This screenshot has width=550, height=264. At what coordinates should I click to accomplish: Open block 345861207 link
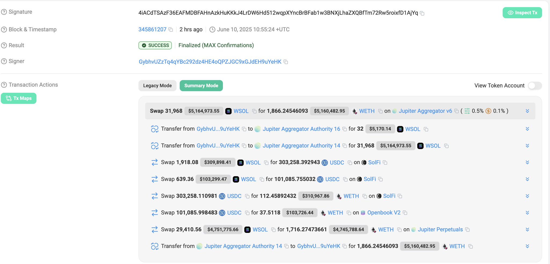(152, 30)
